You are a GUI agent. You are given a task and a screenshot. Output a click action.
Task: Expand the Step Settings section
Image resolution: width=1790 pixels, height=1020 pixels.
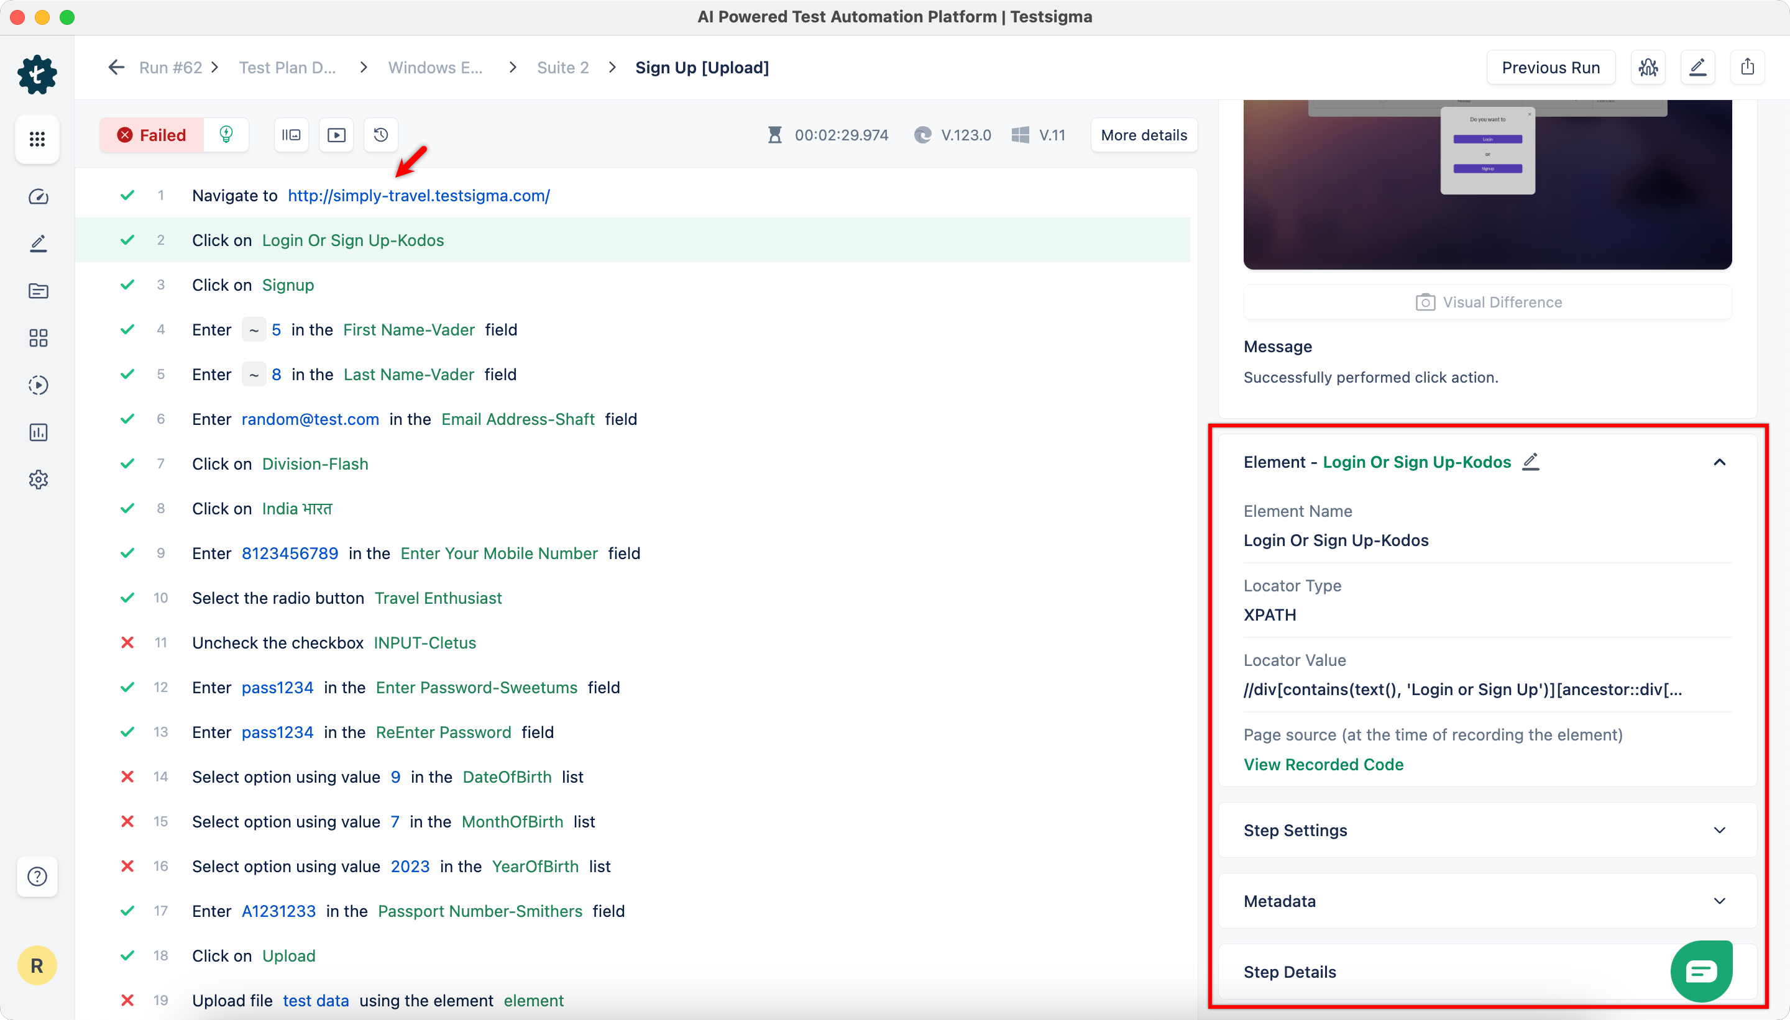coord(1720,830)
